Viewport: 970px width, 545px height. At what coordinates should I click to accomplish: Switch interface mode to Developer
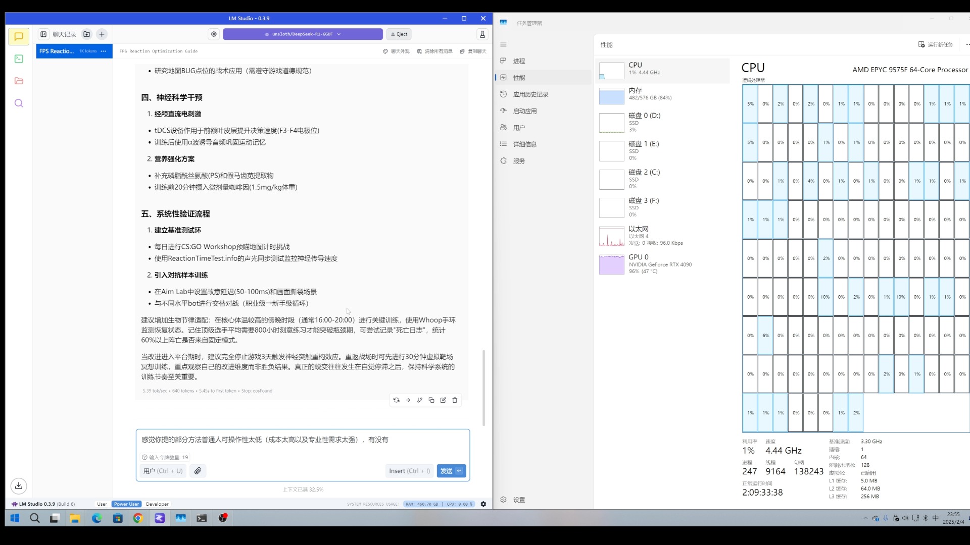click(157, 504)
